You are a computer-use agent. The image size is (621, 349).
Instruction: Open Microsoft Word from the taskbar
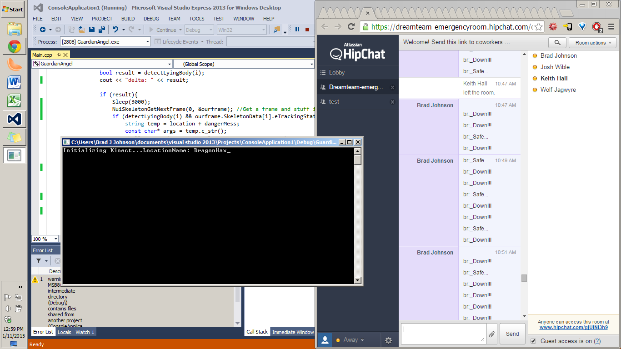(x=14, y=82)
